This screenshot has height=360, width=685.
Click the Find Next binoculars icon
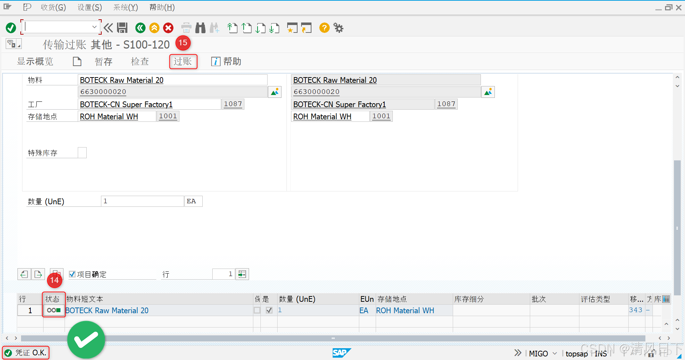[214, 28]
